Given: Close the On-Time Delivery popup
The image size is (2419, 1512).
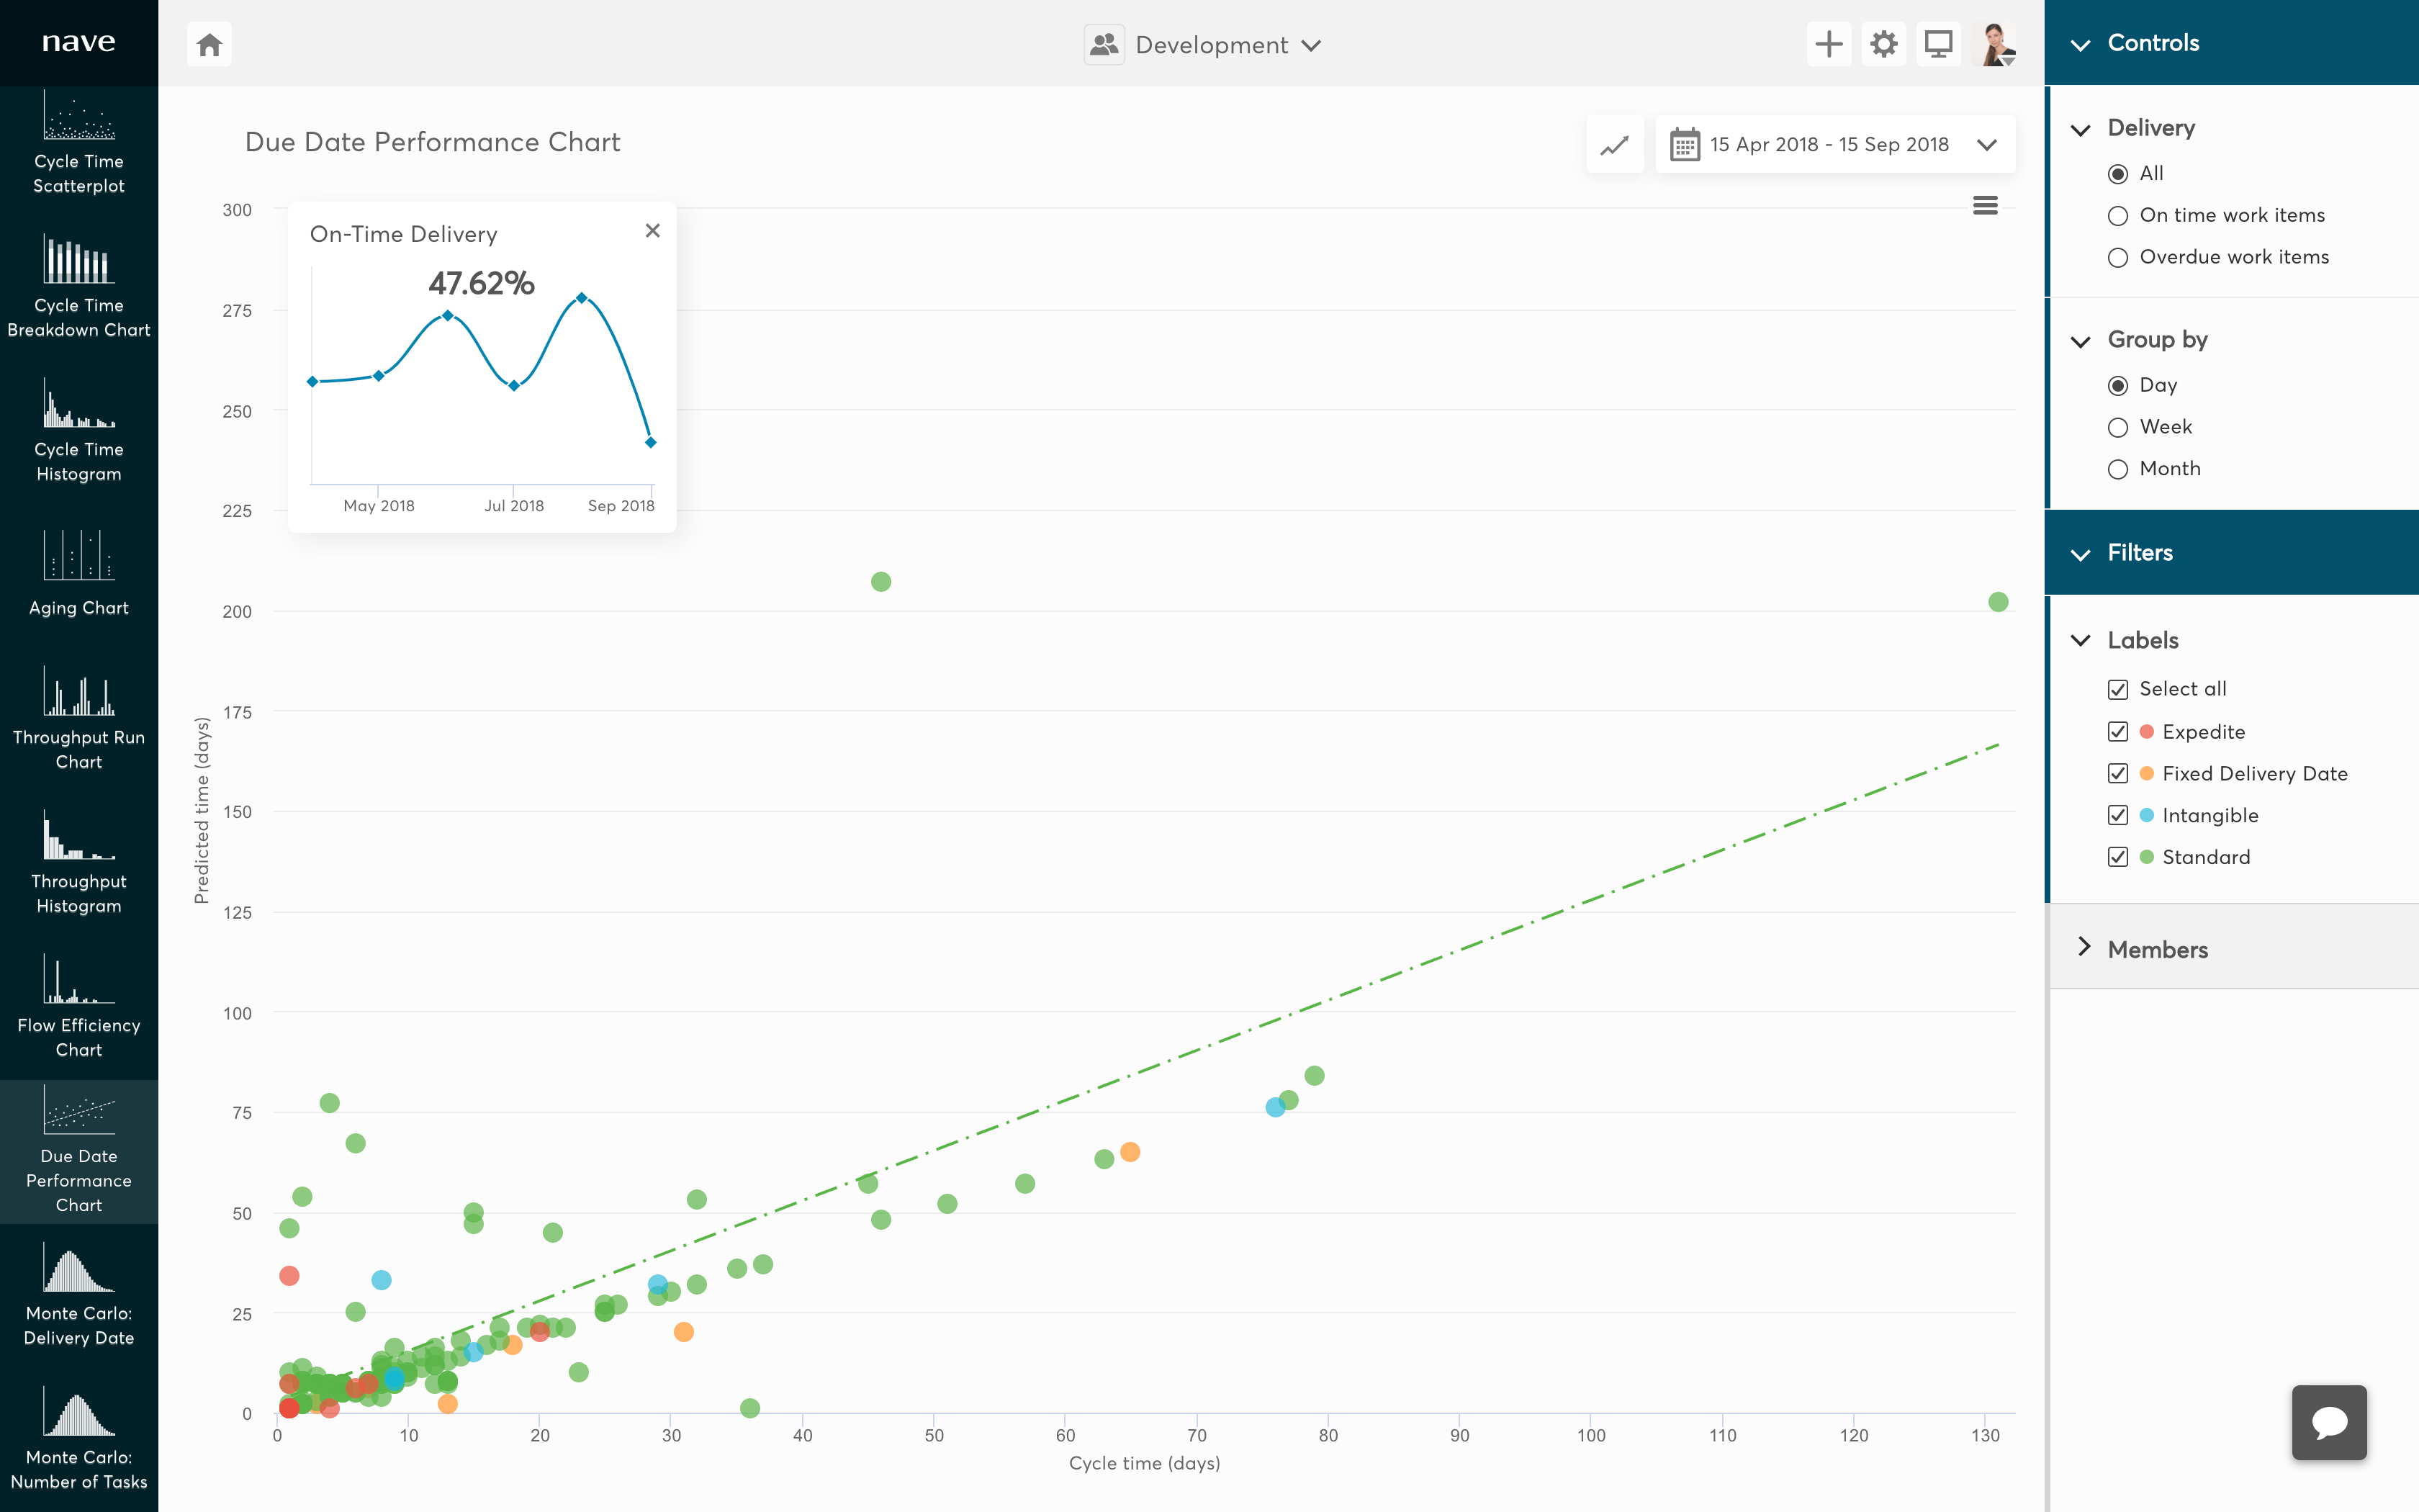Looking at the screenshot, I should (653, 230).
